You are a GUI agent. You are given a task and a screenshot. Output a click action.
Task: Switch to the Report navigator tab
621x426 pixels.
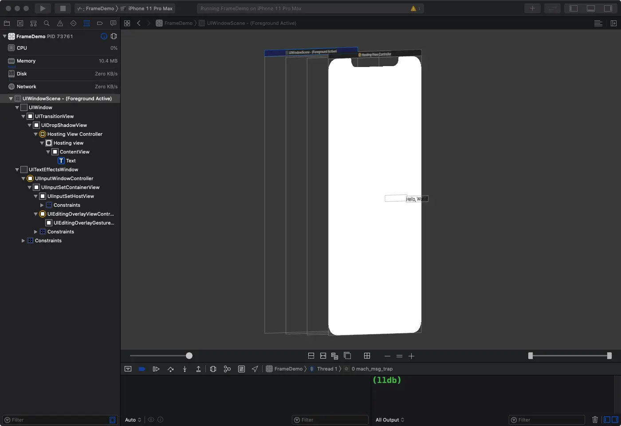113,23
